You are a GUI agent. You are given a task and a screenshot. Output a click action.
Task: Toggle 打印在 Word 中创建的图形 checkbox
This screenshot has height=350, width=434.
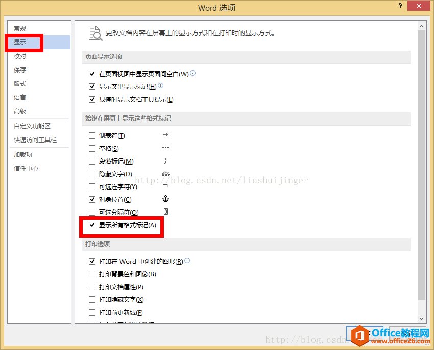click(92, 261)
